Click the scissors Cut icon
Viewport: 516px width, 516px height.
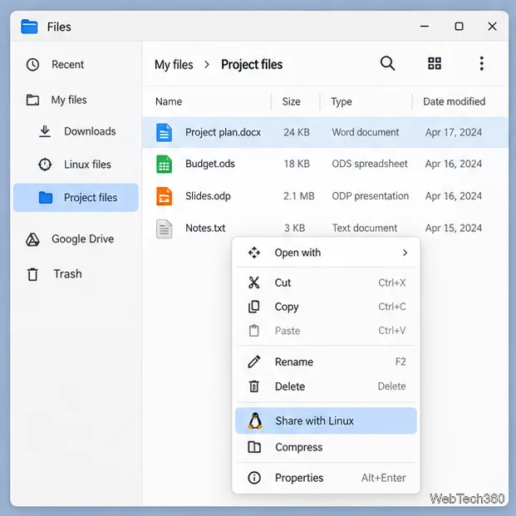coord(254,283)
